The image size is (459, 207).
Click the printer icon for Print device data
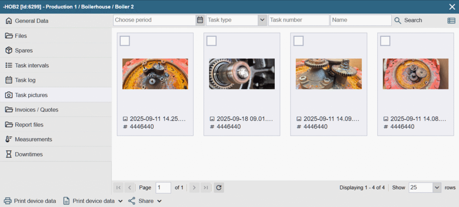pos(8,201)
